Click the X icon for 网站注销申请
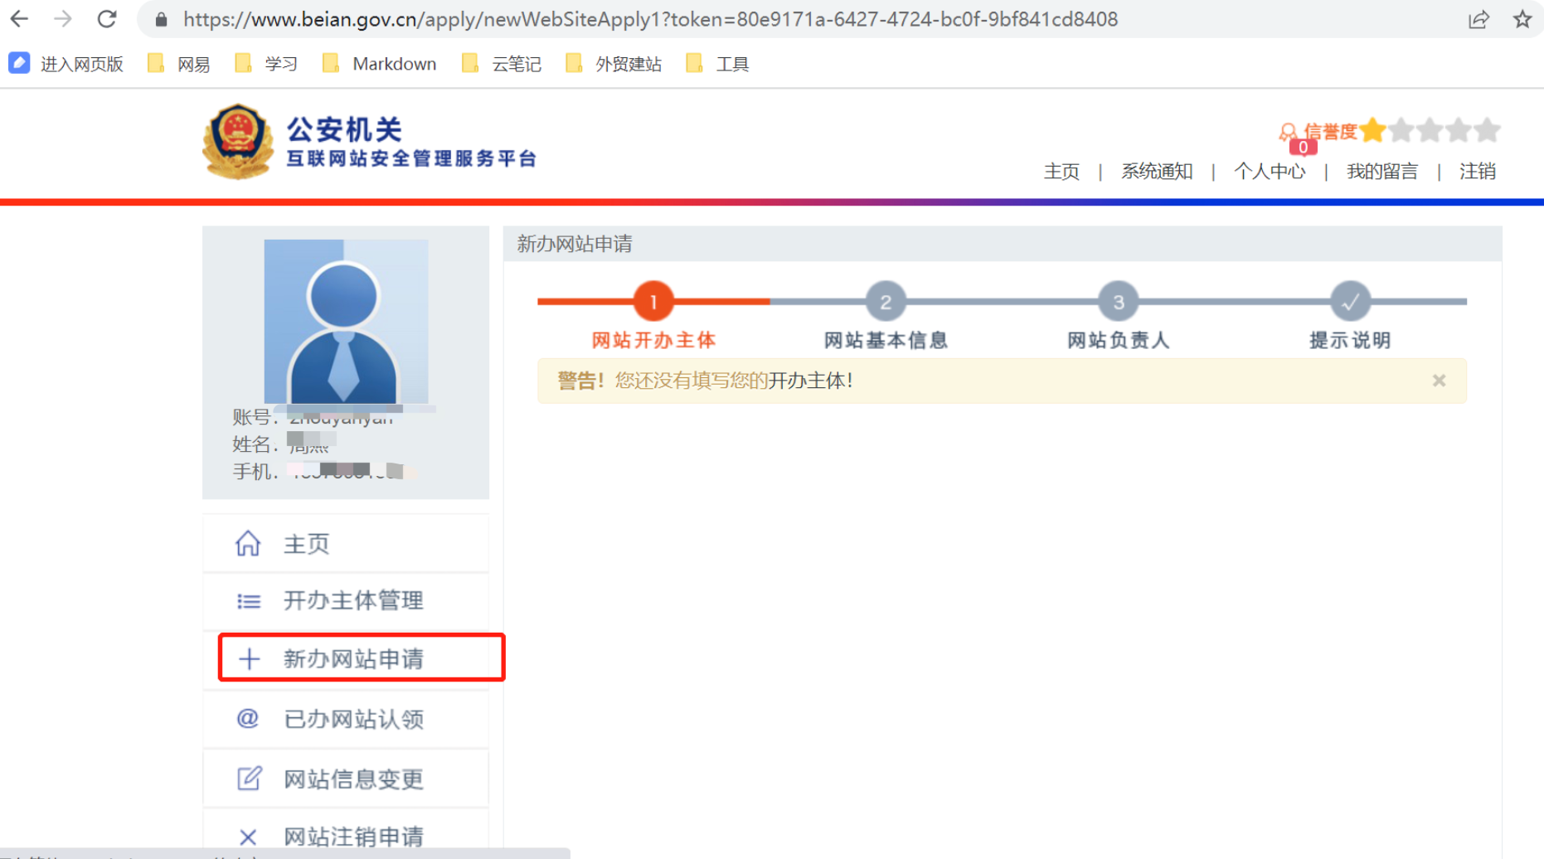1544x859 pixels. tap(248, 837)
